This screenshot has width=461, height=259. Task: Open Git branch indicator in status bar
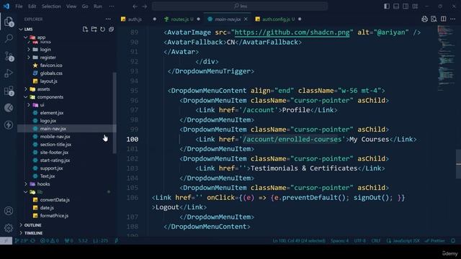[21, 240]
